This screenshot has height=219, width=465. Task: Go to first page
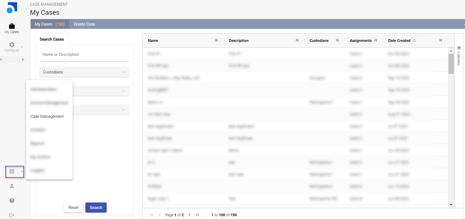[x=152, y=215]
